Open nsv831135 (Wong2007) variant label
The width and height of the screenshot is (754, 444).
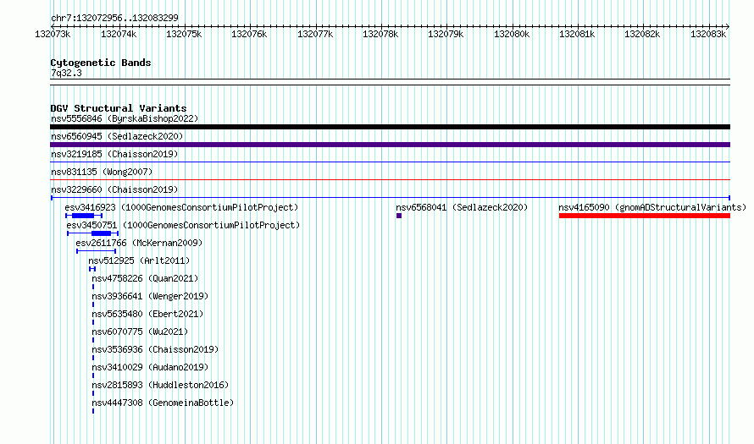(x=102, y=172)
